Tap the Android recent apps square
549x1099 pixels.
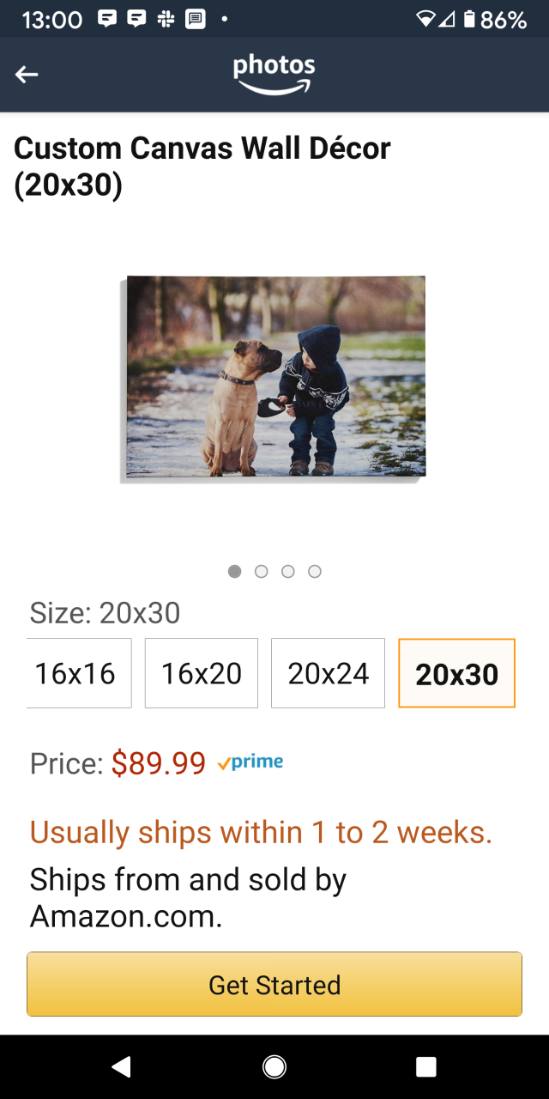pyautogui.click(x=426, y=1066)
